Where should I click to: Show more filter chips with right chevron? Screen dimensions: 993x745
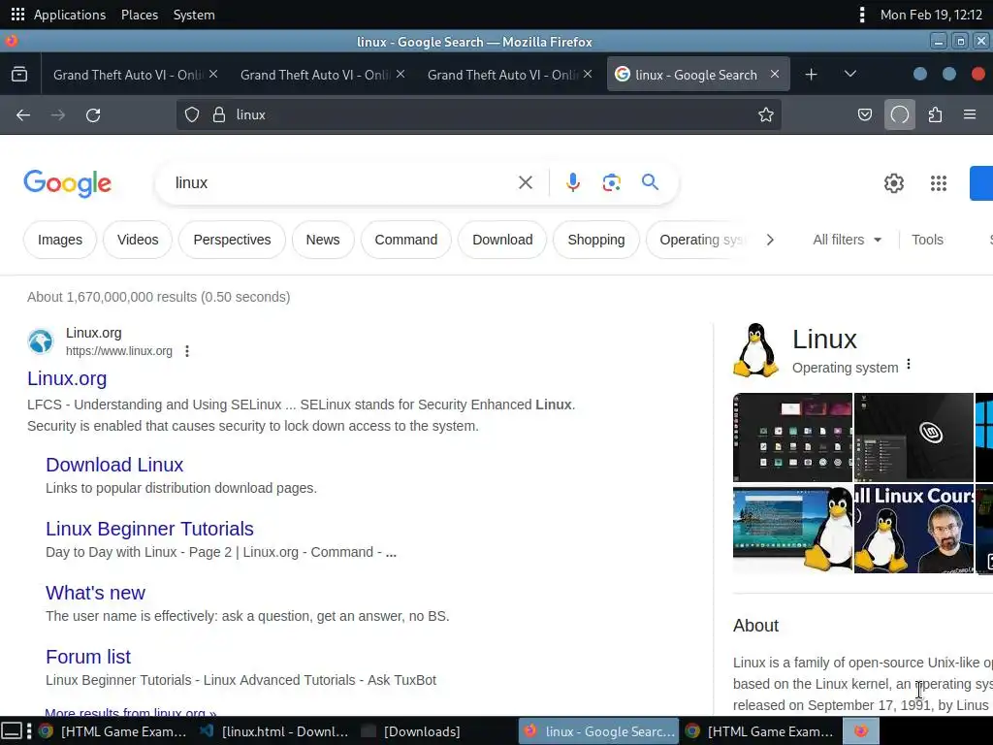(769, 240)
